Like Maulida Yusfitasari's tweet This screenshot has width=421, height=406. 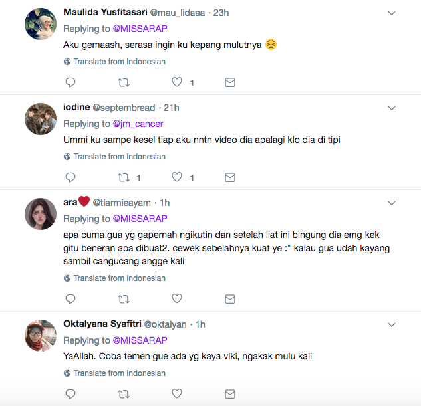click(177, 82)
